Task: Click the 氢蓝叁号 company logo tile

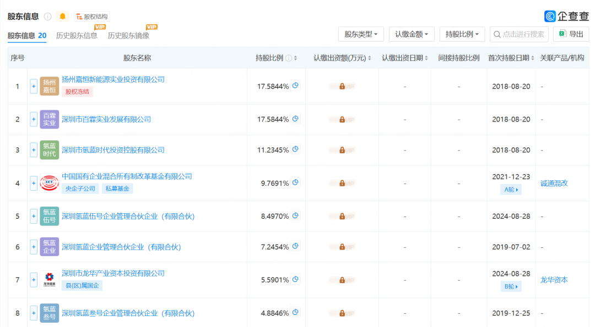Action: (x=50, y=313)
